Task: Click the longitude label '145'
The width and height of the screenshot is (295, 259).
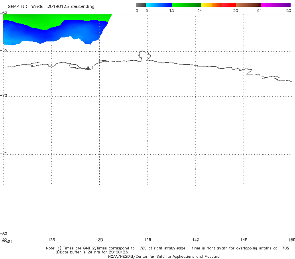Action: pyautogui.click(x=244, y=240)
